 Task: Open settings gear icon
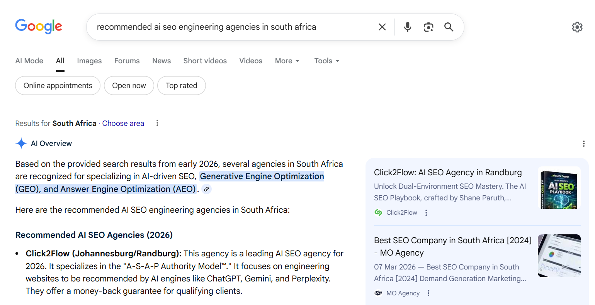577,27
